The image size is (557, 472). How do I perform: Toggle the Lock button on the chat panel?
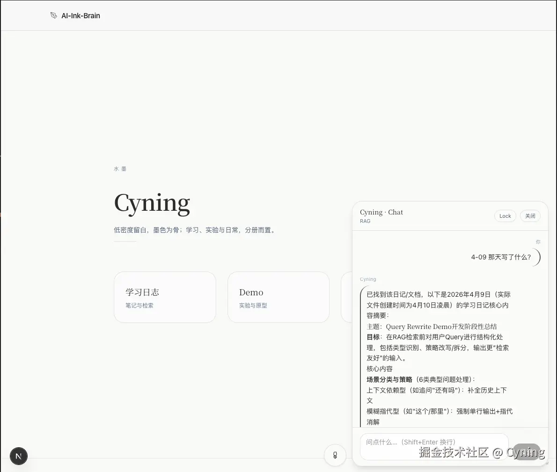[505, 216]
